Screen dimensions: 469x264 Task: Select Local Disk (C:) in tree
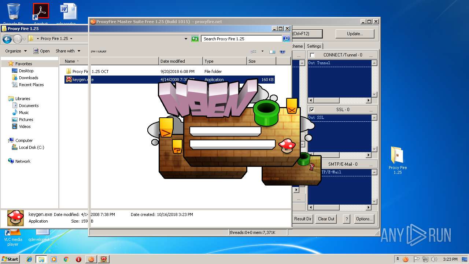[32, 147]
